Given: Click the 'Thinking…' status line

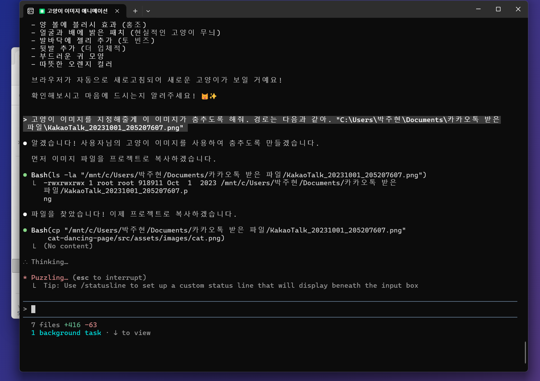Looking at the screenshot, I should (50, 262).
